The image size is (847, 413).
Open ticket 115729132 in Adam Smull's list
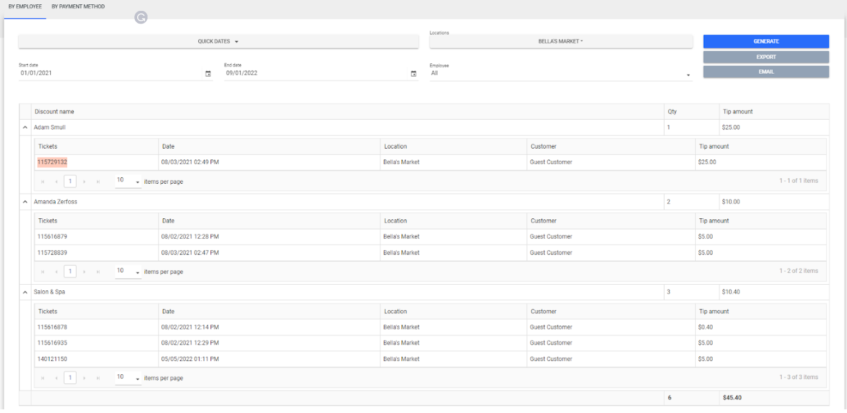click(x=52, y=162)
